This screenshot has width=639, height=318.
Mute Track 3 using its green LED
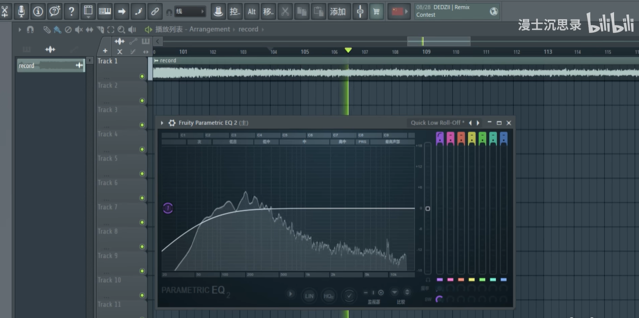pyautogui.click(x=142, y=125)
